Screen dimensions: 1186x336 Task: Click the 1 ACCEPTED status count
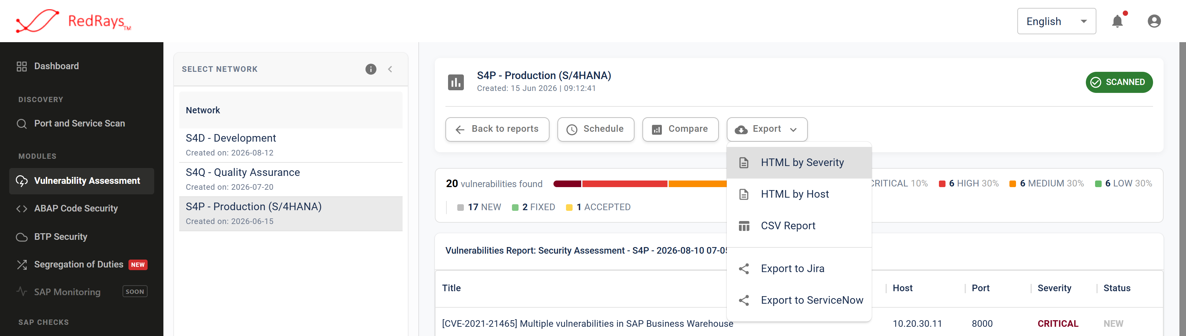click(598, 207)
